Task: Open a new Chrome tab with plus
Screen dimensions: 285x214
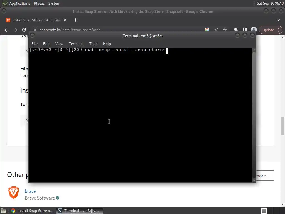Action: [75, 20]
